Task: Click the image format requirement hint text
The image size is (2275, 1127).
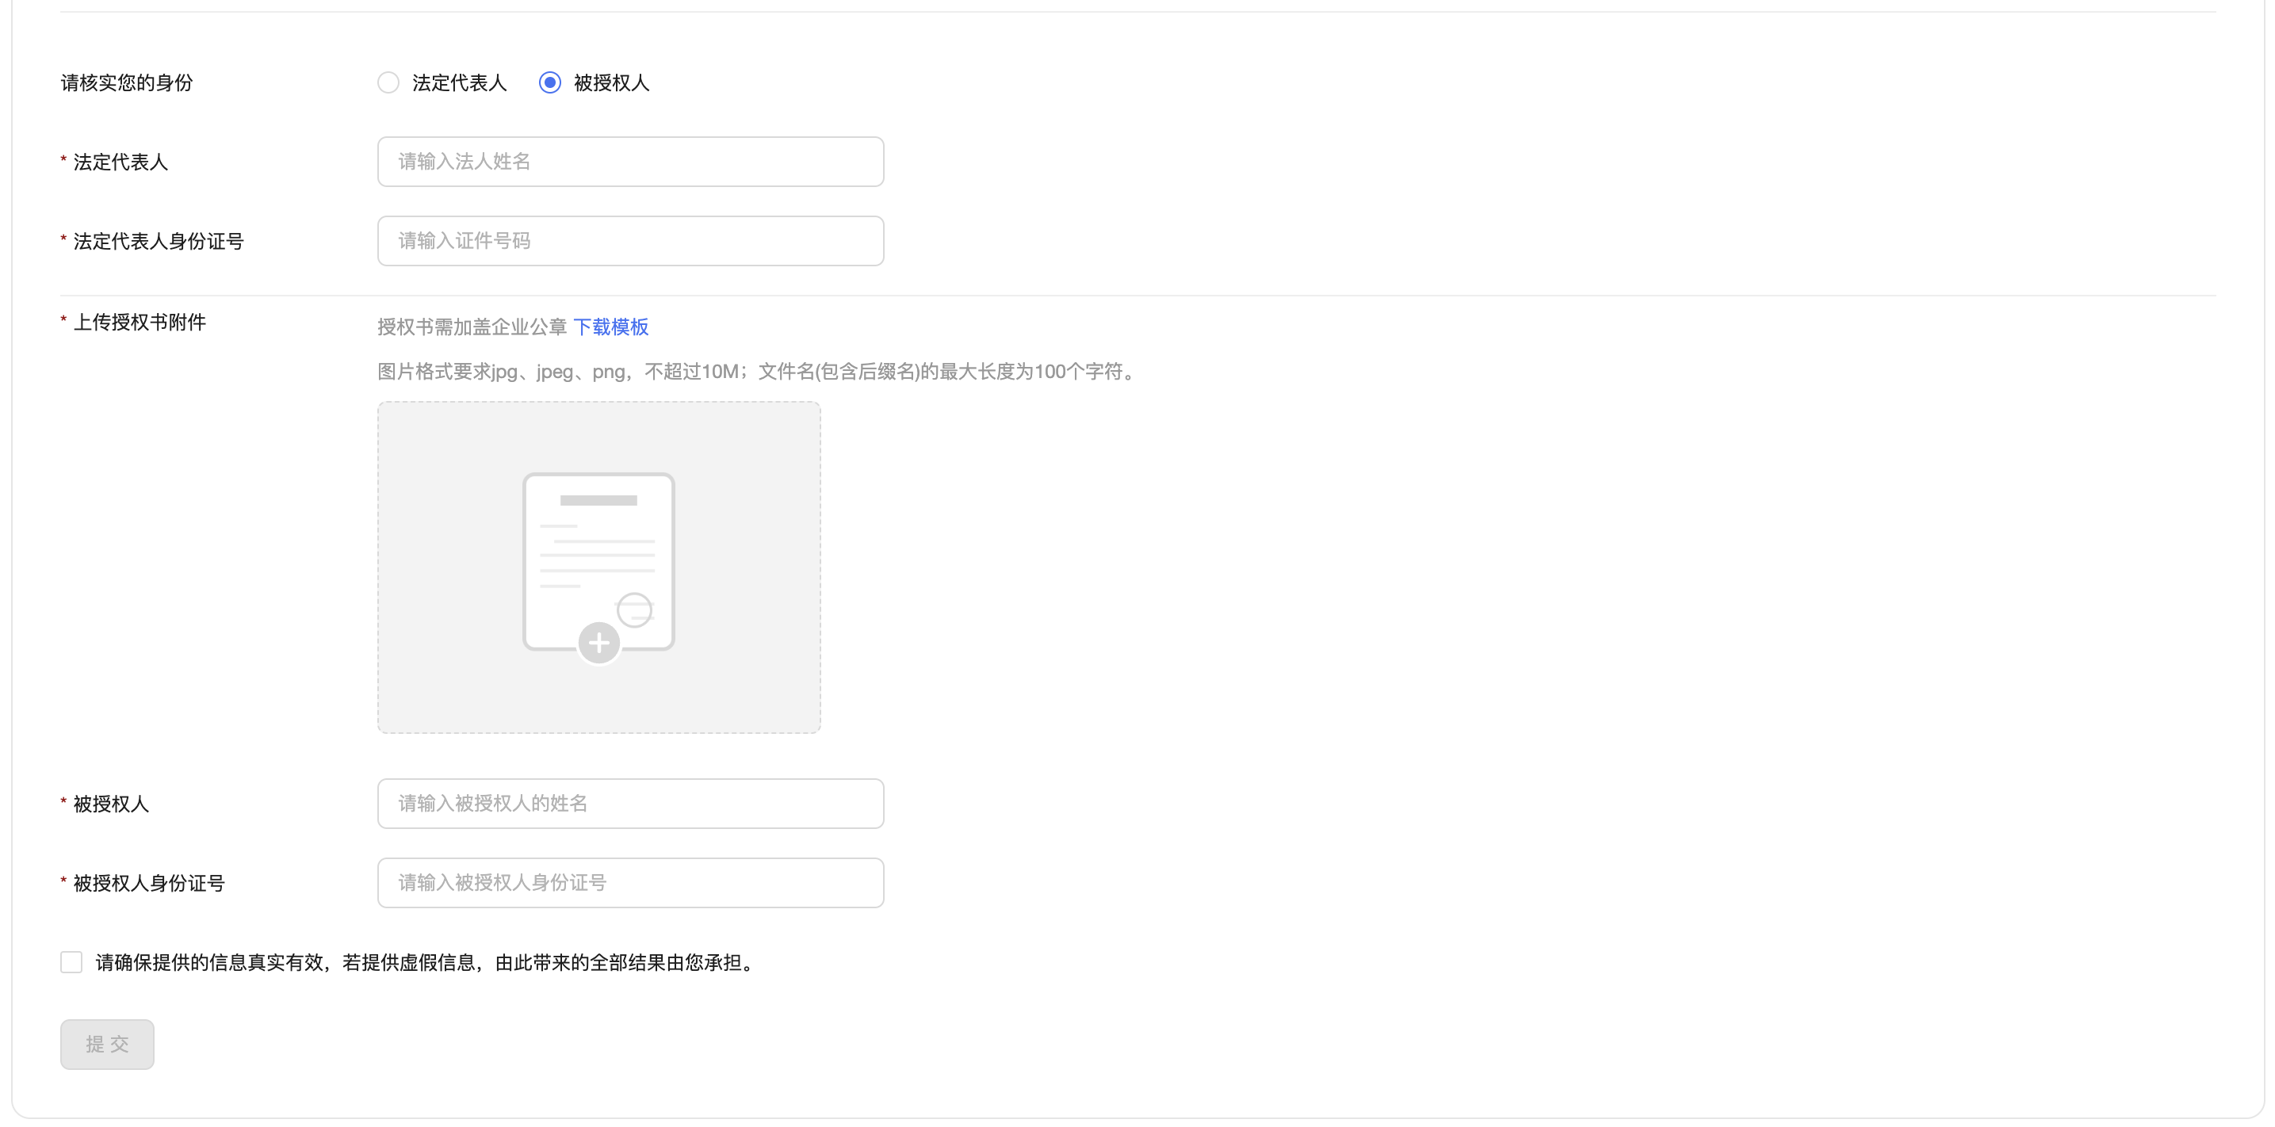Action: pos(758,372)
